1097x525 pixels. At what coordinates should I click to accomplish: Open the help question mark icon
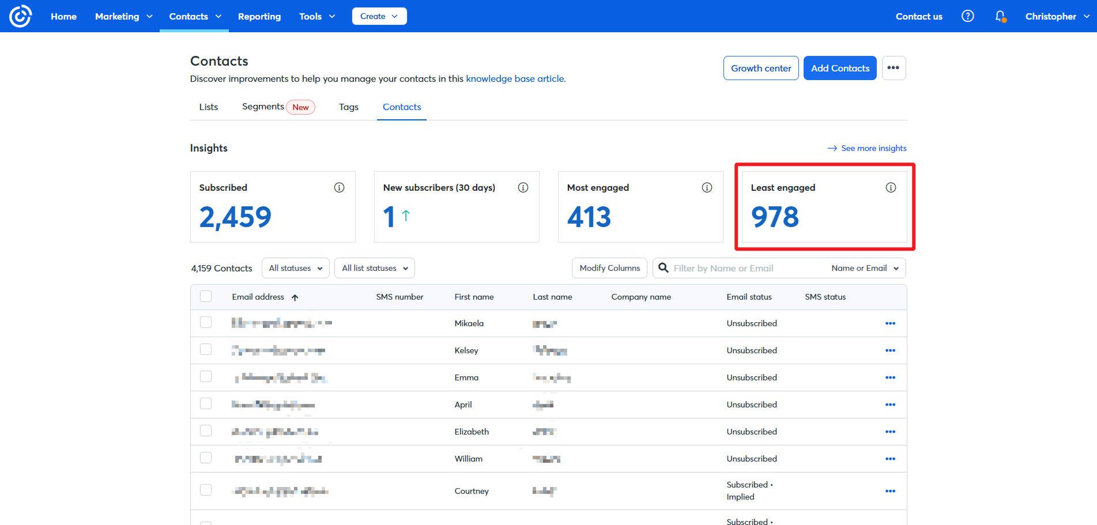click(968, 16)
